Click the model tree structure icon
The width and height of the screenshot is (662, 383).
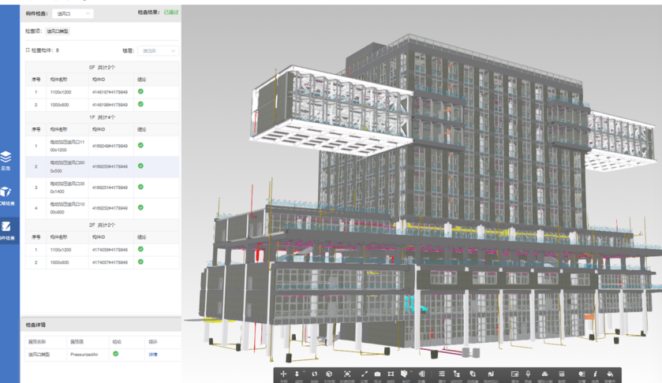[456, 374]
